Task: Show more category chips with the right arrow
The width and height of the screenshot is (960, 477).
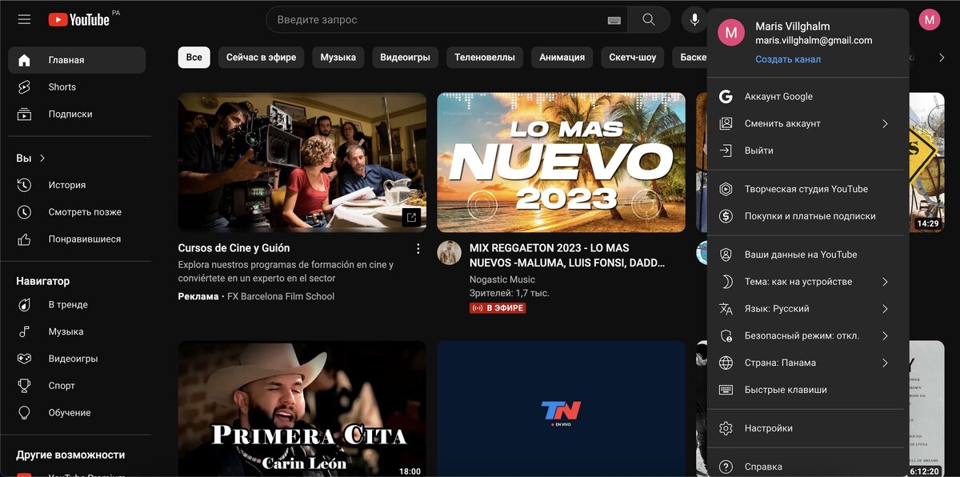Action: pyautogui.click(x=942, y=58)
